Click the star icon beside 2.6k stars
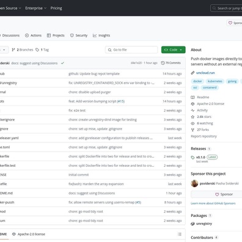Viewport: 242px width, 242px height. [193, 117]
